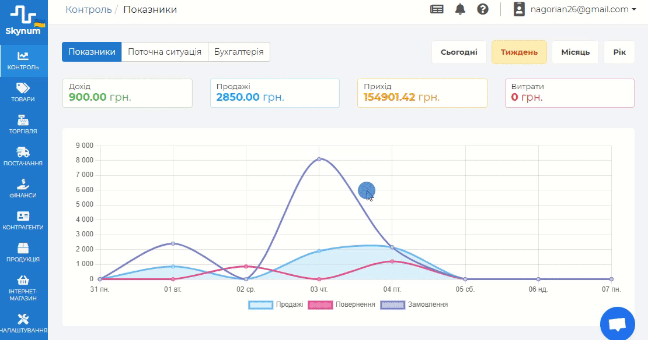Toggle Продажі series in chart legend

pyautogui.click(x=261, y=304)
